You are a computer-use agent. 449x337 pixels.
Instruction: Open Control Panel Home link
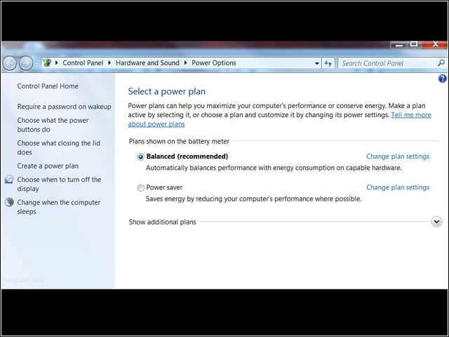click(48, 86)
